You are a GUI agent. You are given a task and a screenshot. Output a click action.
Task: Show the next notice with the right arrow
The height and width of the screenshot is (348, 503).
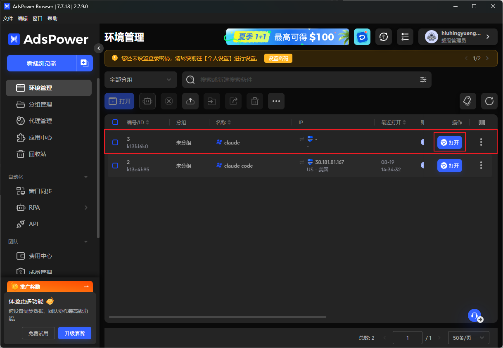click(487, 58)
